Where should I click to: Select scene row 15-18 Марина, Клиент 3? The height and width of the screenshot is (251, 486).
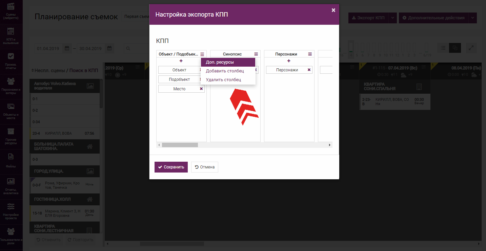pos(64,213)
